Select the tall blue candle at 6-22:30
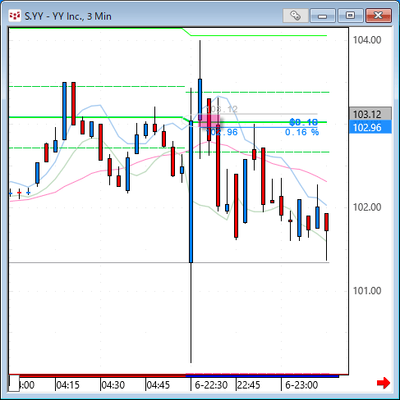The image size is (400, 400). click(x=191, y=192)
